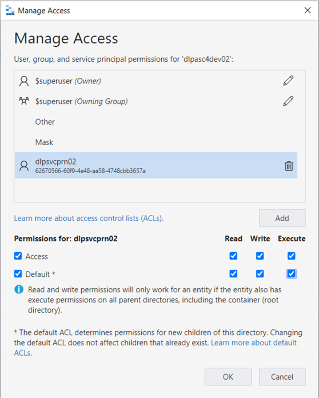Close the Manage Access dialog
The height and width of the screenshot is (398, 319).
point(308,10)
